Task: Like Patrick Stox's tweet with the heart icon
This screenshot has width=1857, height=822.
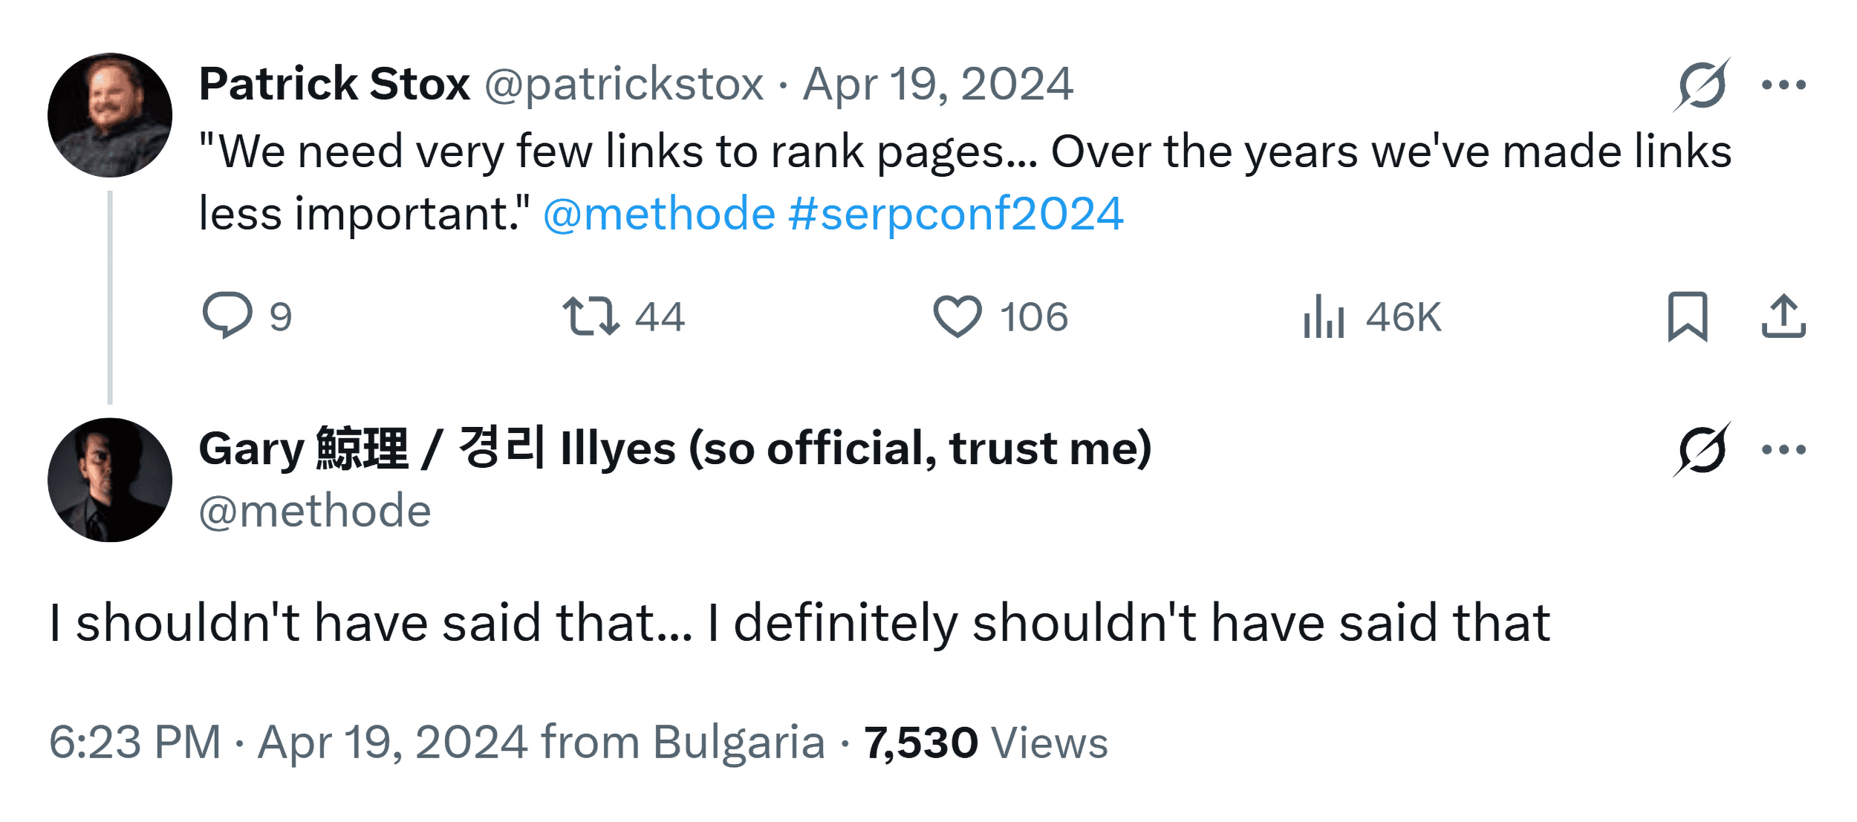Action: (957, 316)
